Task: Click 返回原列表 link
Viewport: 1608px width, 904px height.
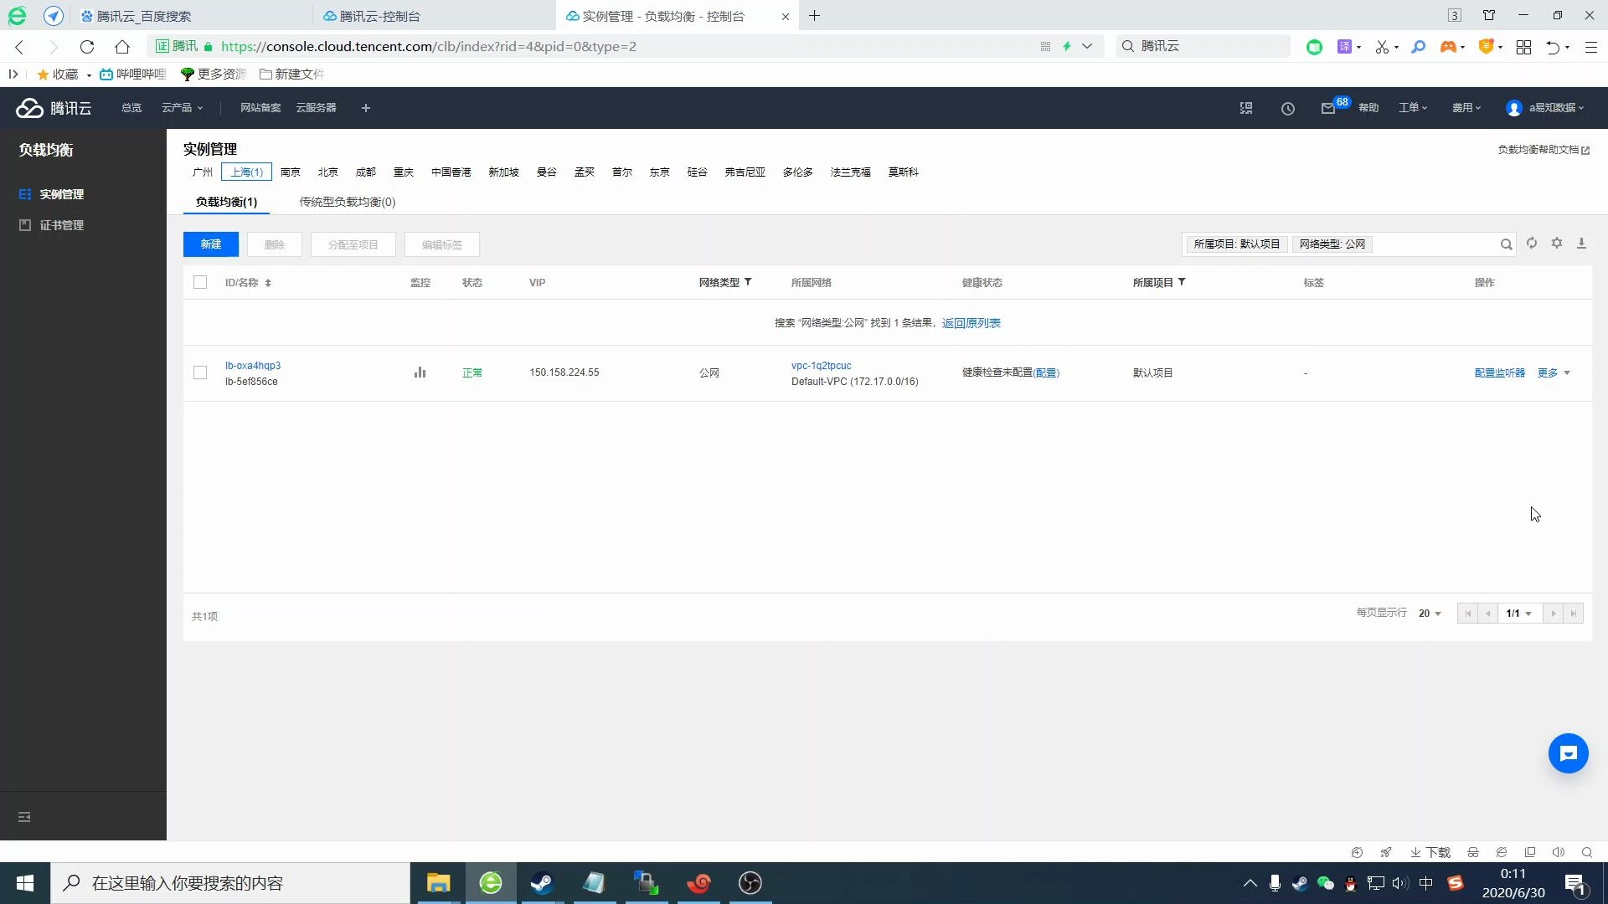Action: (971, 323)
